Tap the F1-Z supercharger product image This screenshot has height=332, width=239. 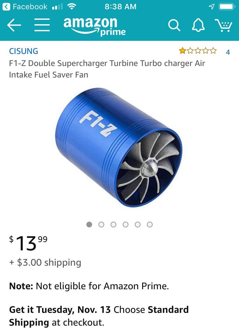pos(119,147)
